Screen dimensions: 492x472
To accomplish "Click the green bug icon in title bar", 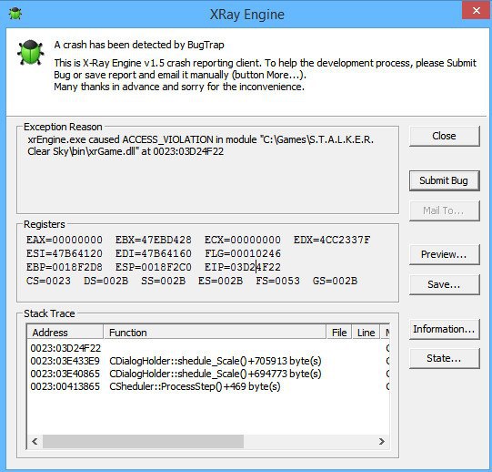I will pyautogui.click(x=15, y=14).
